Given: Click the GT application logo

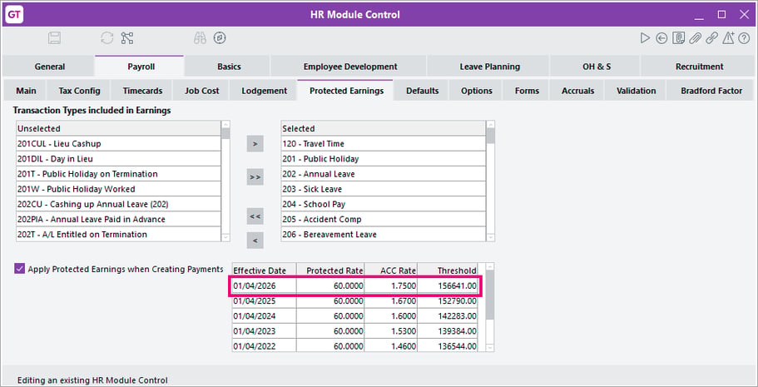Looking at the screenshot, I should pyautogui.click(x=14, y=14).
